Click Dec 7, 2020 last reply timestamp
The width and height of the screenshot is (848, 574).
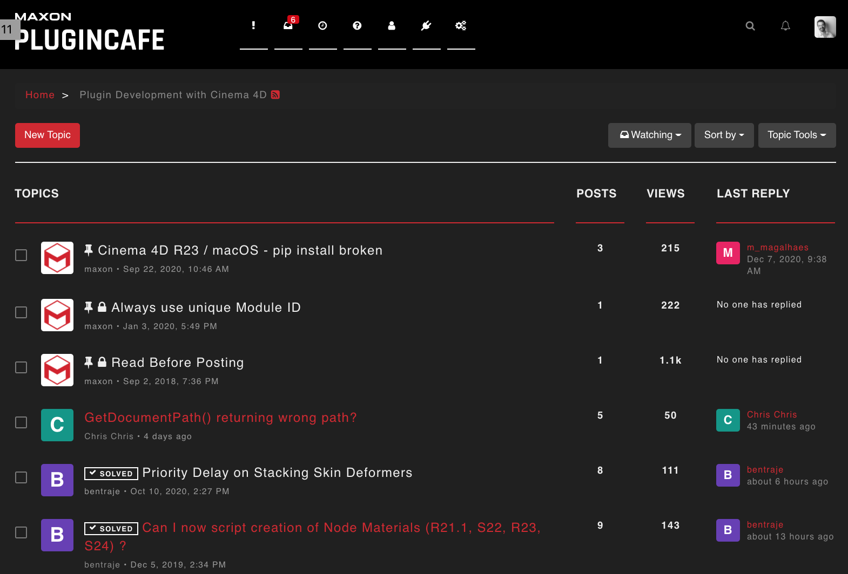[787, 265]
